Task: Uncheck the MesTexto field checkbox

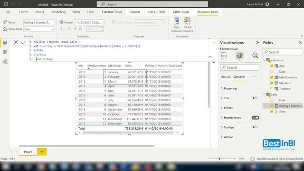Action: [x=272, y=83]
